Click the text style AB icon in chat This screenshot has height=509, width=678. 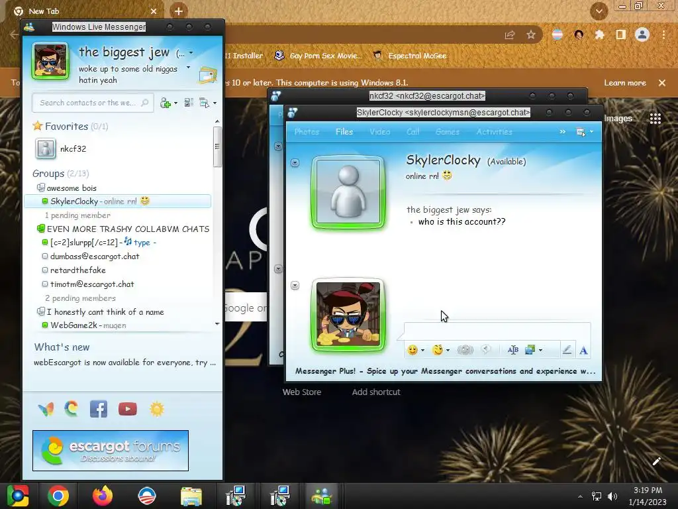click(x=513, y=350)
